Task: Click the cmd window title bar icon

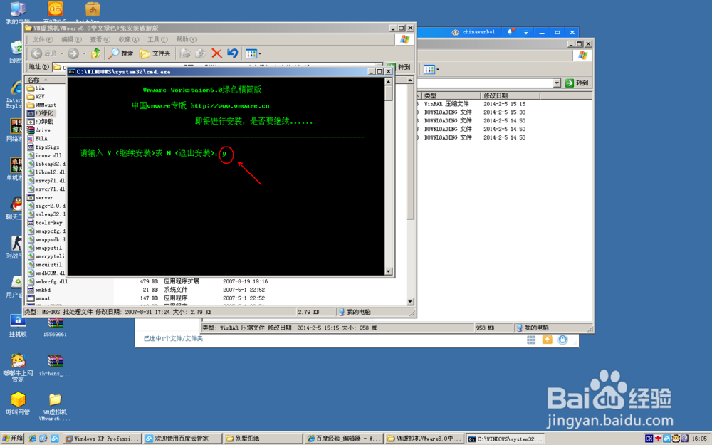Action: pyautogui.click(x=72, y=72)
